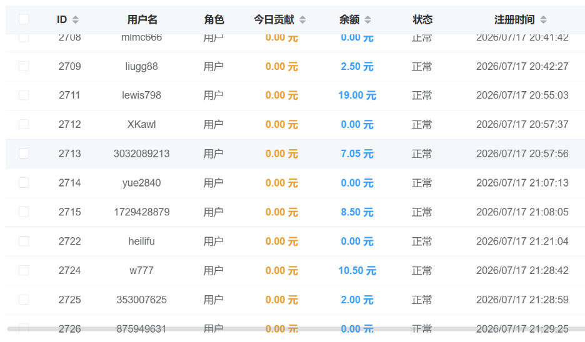This screenshot has height=342, width=585.
Task: Click balance 7.05 元 for 3032089213
Action: (x=357, y=154)
